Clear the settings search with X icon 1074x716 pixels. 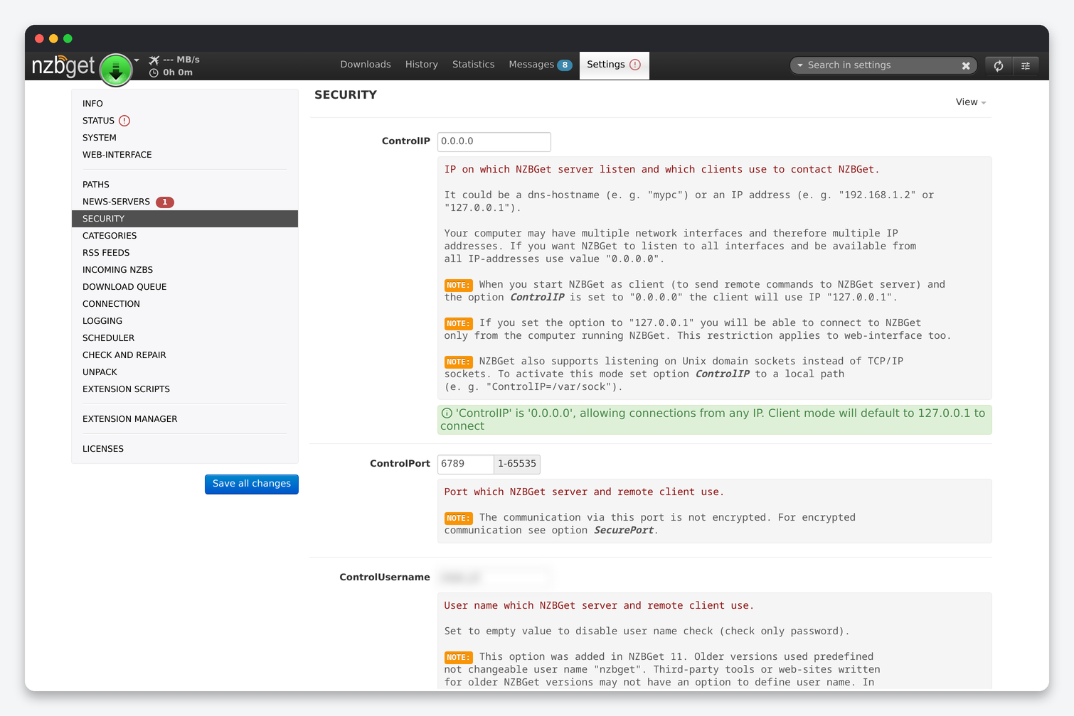pos(966,65)
